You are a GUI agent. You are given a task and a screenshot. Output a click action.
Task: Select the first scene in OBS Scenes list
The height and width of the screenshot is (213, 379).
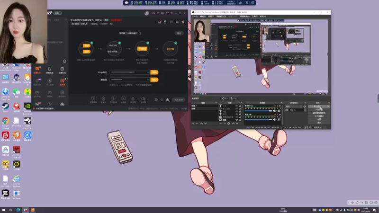[x=204, y=106]
